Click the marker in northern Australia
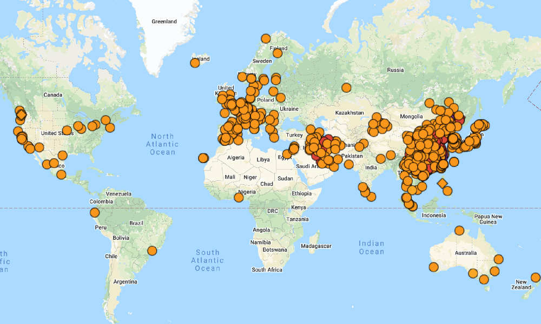 [x=459, y=231]
